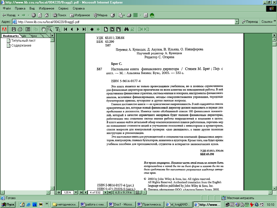Open History with the clock icon
The height and width of the screenshot is (208, 277).
coord(113,15)
